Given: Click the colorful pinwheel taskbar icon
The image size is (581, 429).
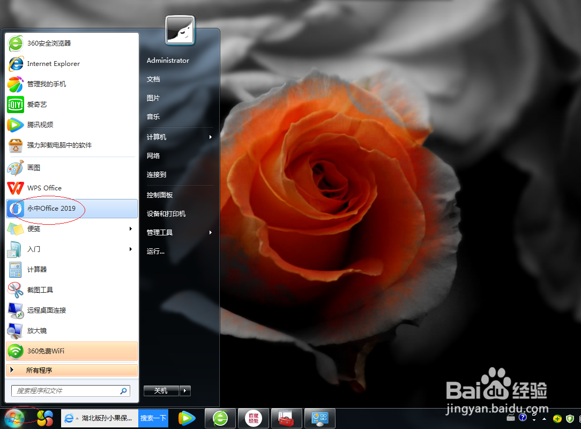Looking at the screenshot, I should point(45,419).
